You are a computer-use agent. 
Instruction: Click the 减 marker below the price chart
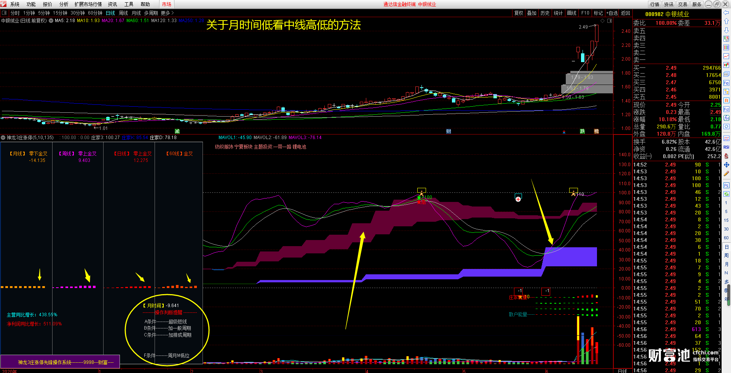(x=177, y=131)
